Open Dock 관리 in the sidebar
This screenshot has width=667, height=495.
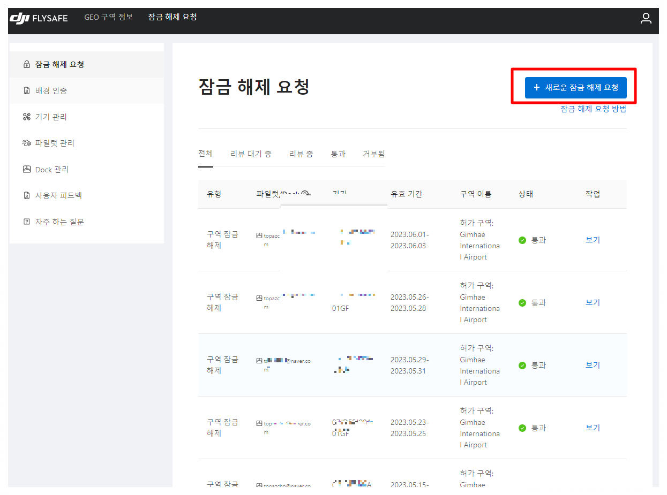(87, 170)
